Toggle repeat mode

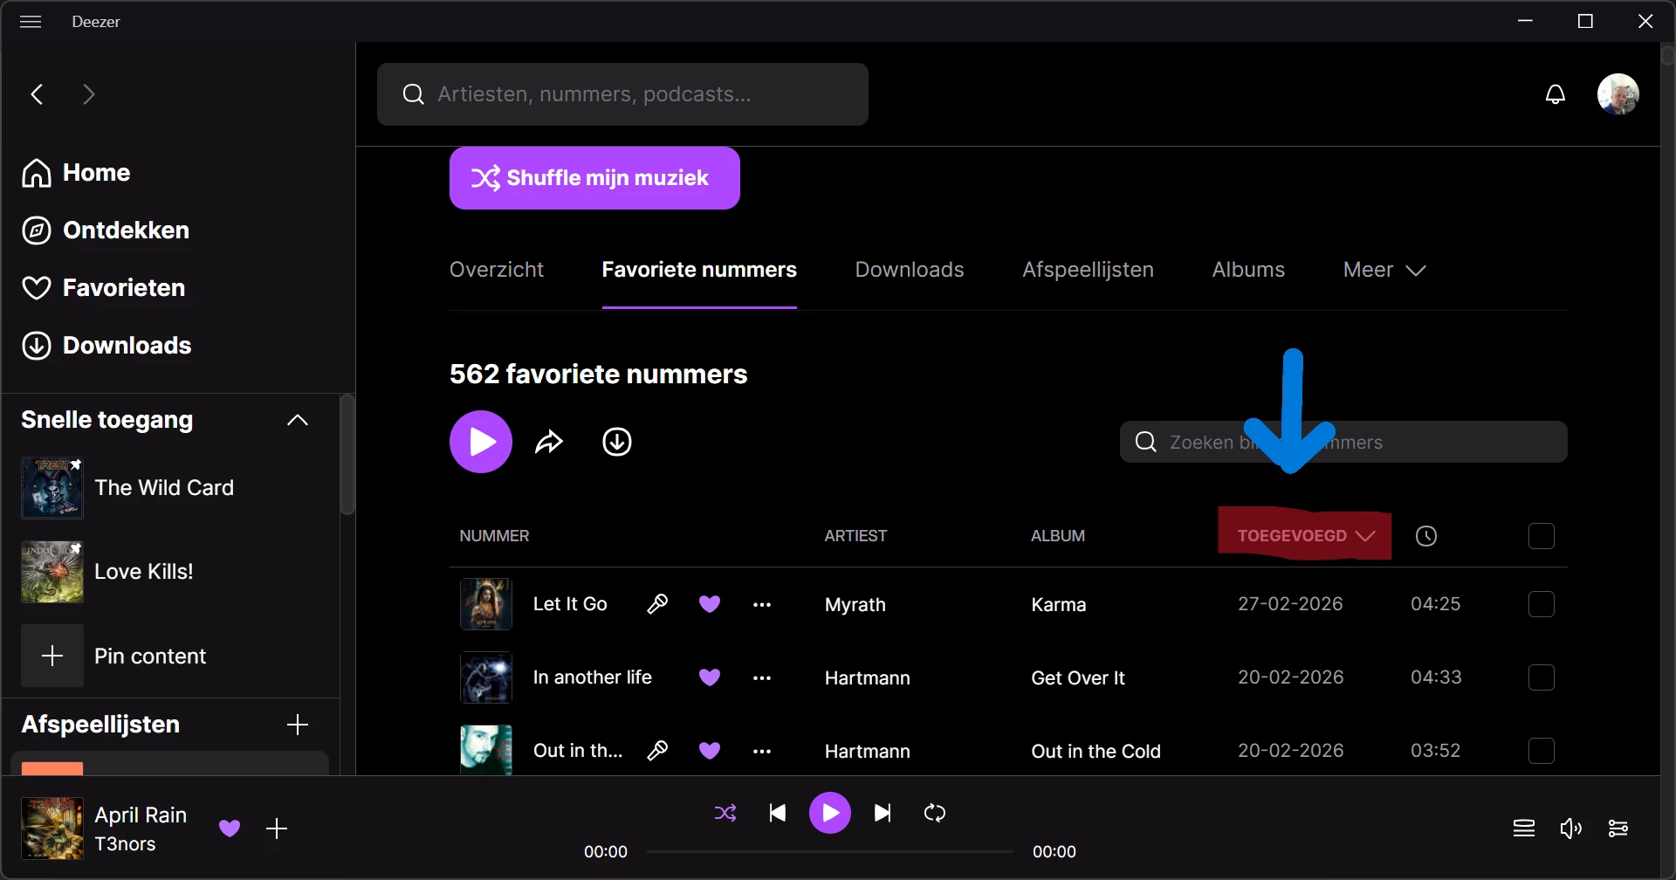[x=935, y=814]
